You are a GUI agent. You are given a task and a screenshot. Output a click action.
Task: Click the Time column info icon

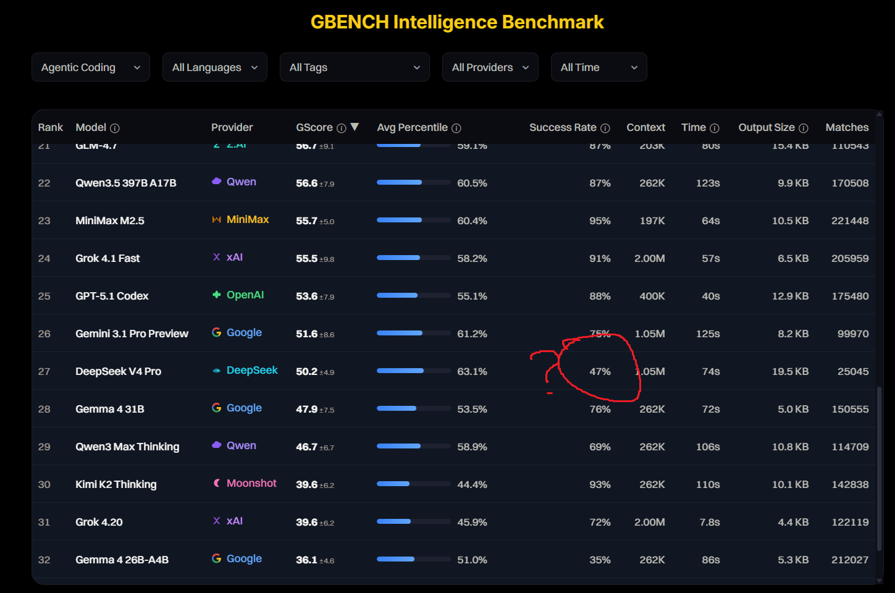pos(715,128)
